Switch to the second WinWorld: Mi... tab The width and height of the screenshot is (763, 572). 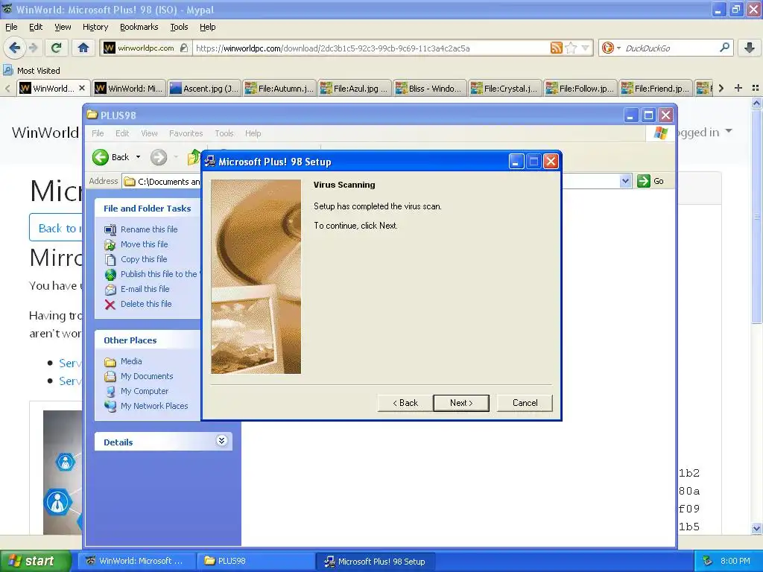[129, 88]
